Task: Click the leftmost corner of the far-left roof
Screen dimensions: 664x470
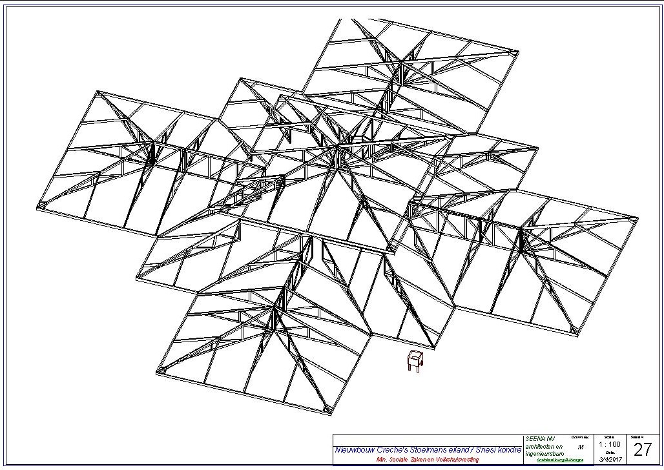Action: point(39,207)
